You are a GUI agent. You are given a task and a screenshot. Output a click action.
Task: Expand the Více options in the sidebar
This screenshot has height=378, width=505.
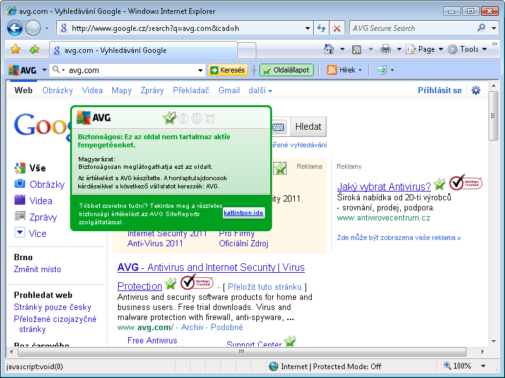[31, 232]
